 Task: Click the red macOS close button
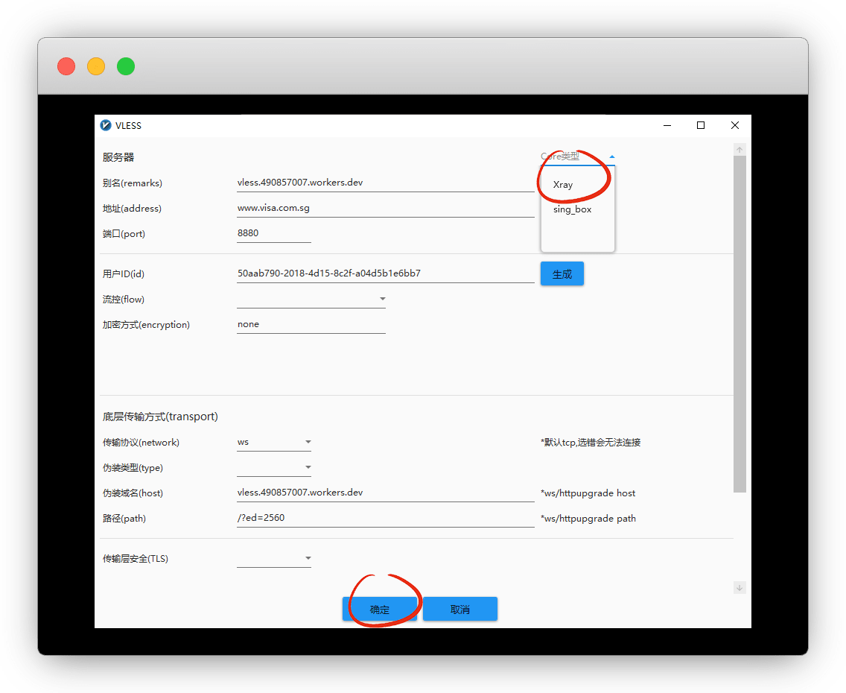66,66
